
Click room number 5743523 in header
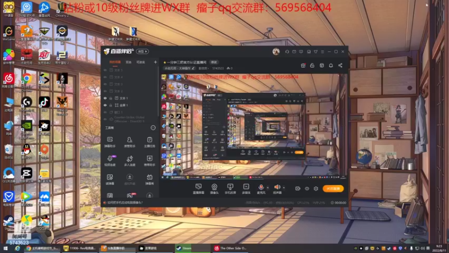pos(218,68)
